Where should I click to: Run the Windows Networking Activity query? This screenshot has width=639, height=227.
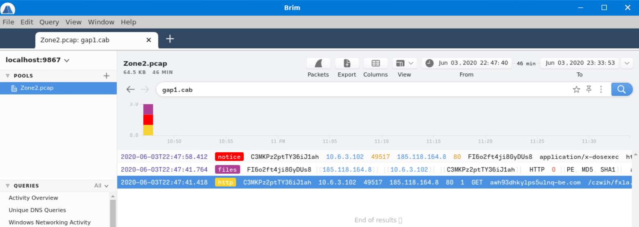click(50, 223)
